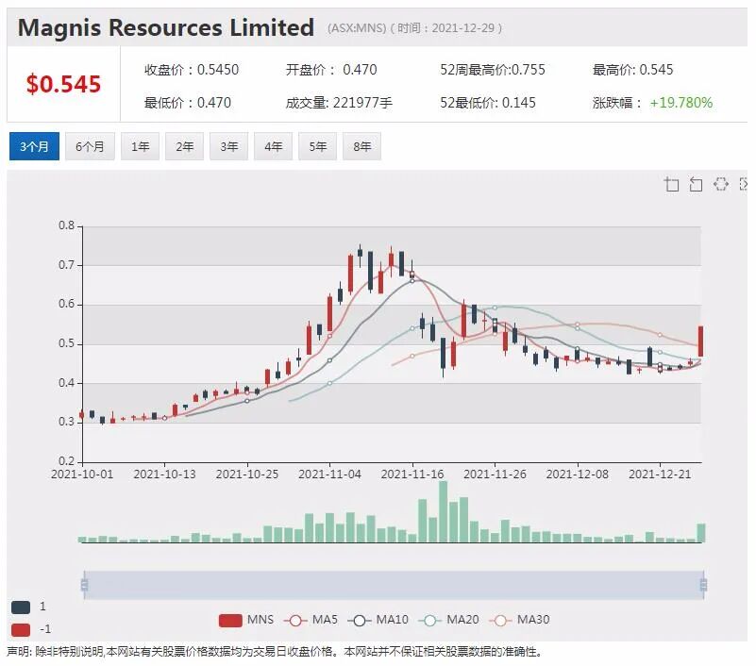
Task: Select the 5年 time range tab
Action: (x=317, y=146)
